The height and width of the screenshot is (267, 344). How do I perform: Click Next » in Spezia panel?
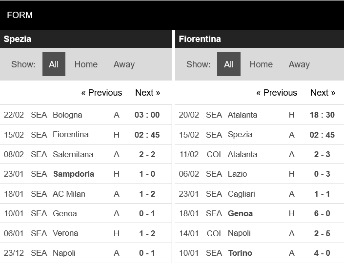[x=147, y=93]
